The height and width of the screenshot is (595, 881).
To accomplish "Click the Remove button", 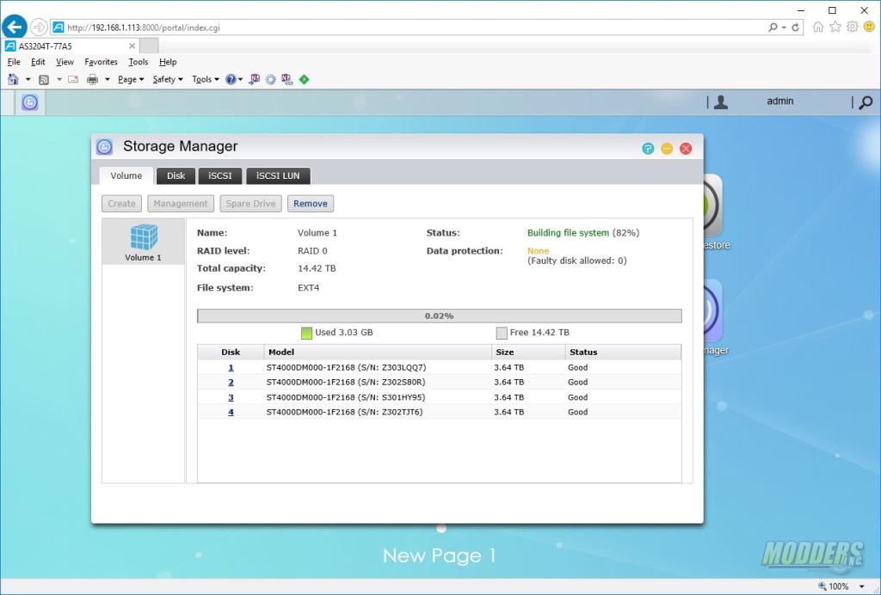I will point(310,204).
